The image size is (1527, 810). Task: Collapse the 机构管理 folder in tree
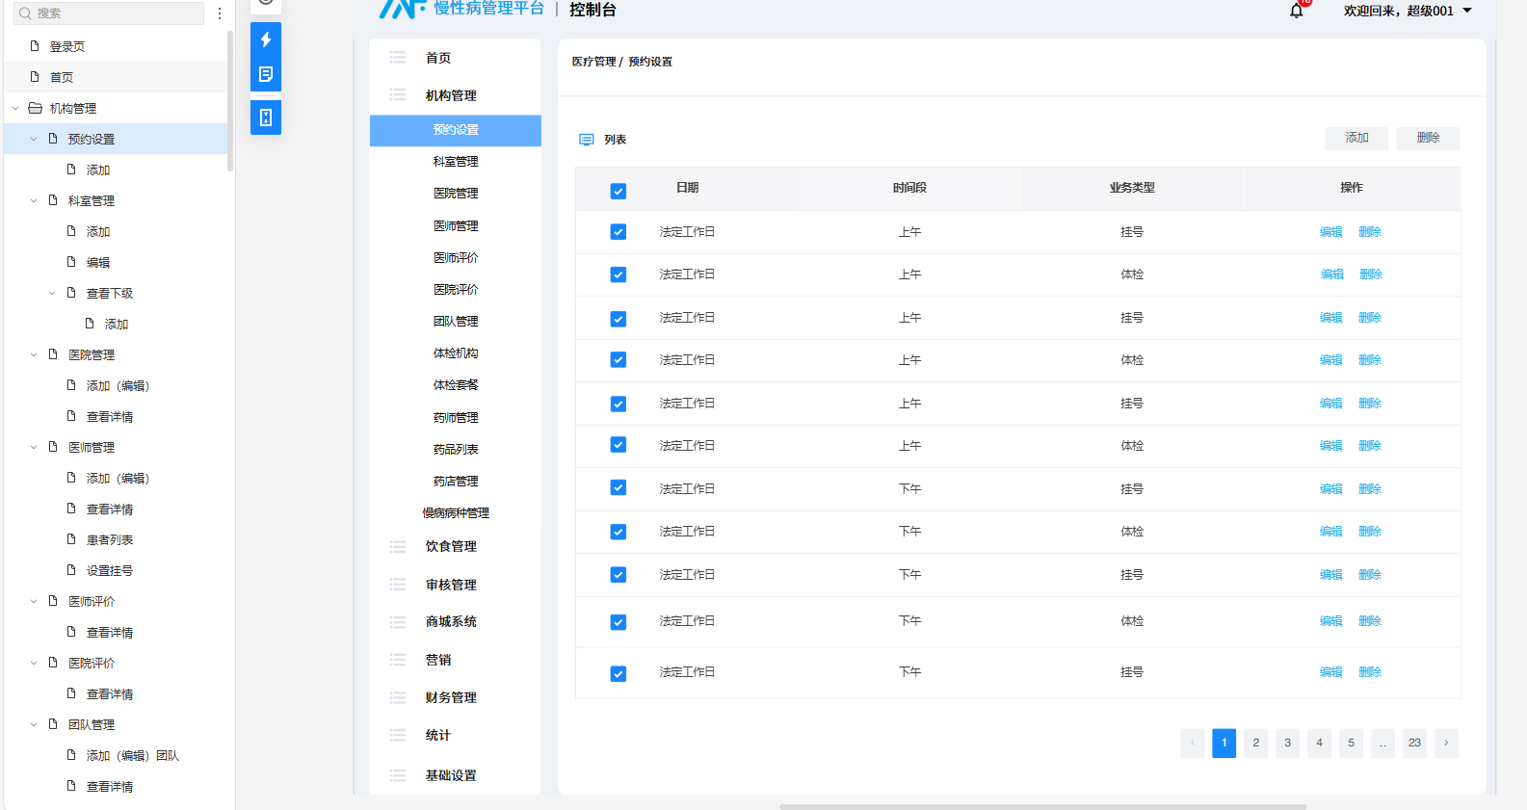click(15, 109)
